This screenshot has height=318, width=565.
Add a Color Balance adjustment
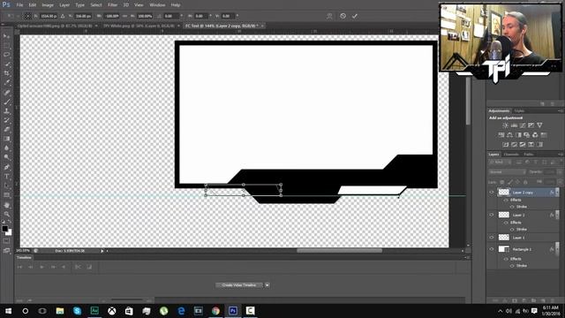click(509, 135)
